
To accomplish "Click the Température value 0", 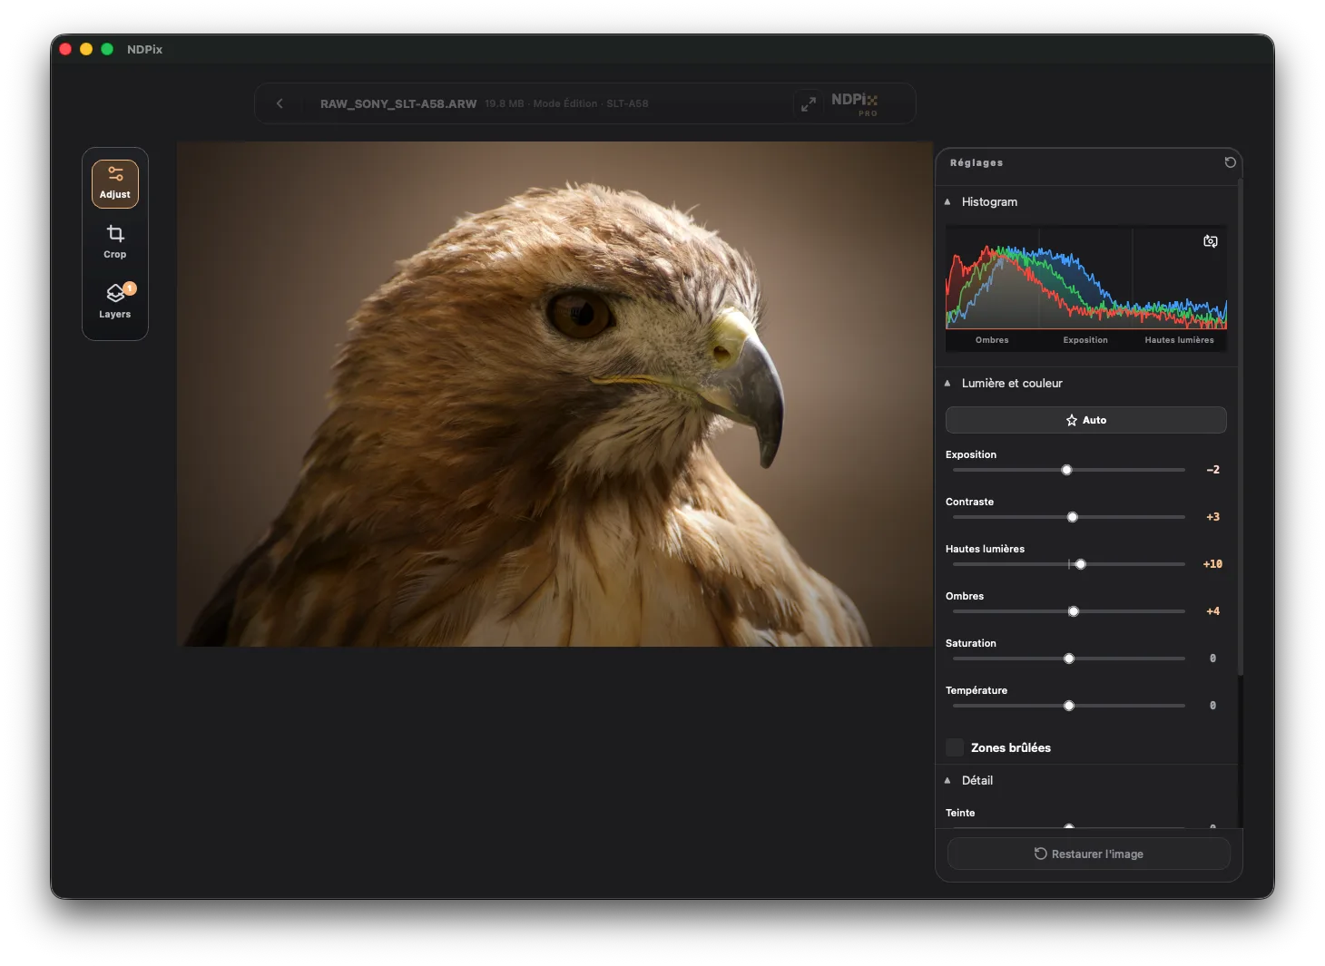I will point(1213,706).
